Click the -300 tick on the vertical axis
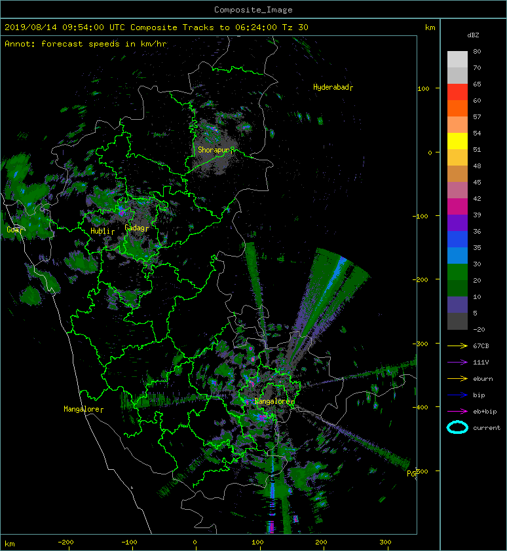Image resolution: width=507 pixels, height=551 pixels. [x=421, y=344]
